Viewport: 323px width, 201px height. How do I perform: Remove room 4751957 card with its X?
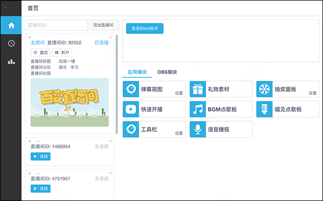110,173
